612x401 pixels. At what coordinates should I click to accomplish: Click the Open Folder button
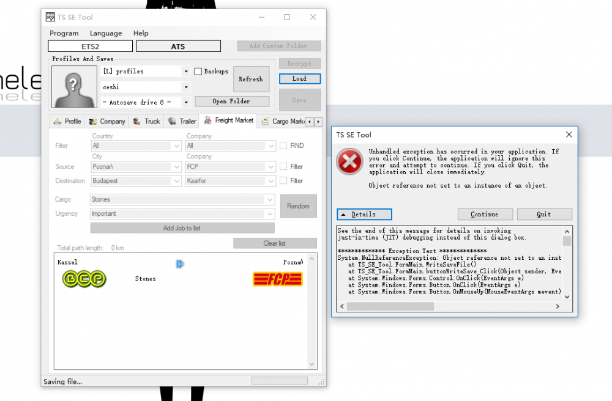[x=231, y=101]
